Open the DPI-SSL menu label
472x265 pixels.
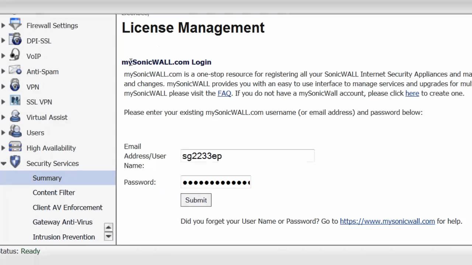click(x=39, y=41)
